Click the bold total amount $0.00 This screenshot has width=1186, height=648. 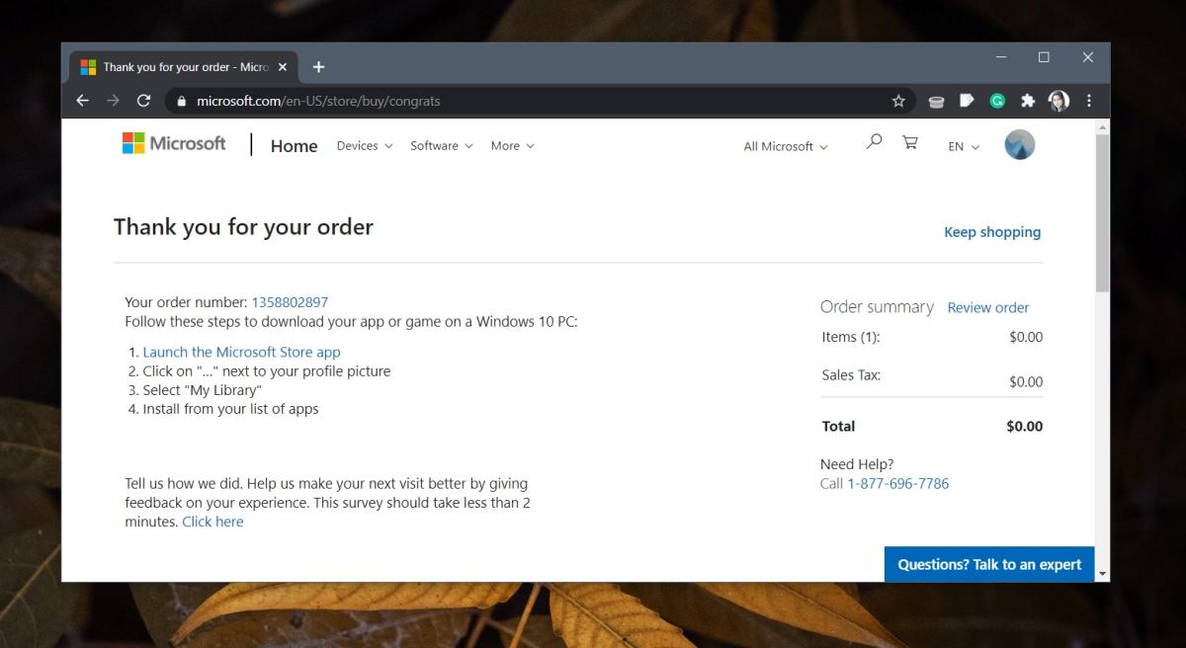[1025, 427]
